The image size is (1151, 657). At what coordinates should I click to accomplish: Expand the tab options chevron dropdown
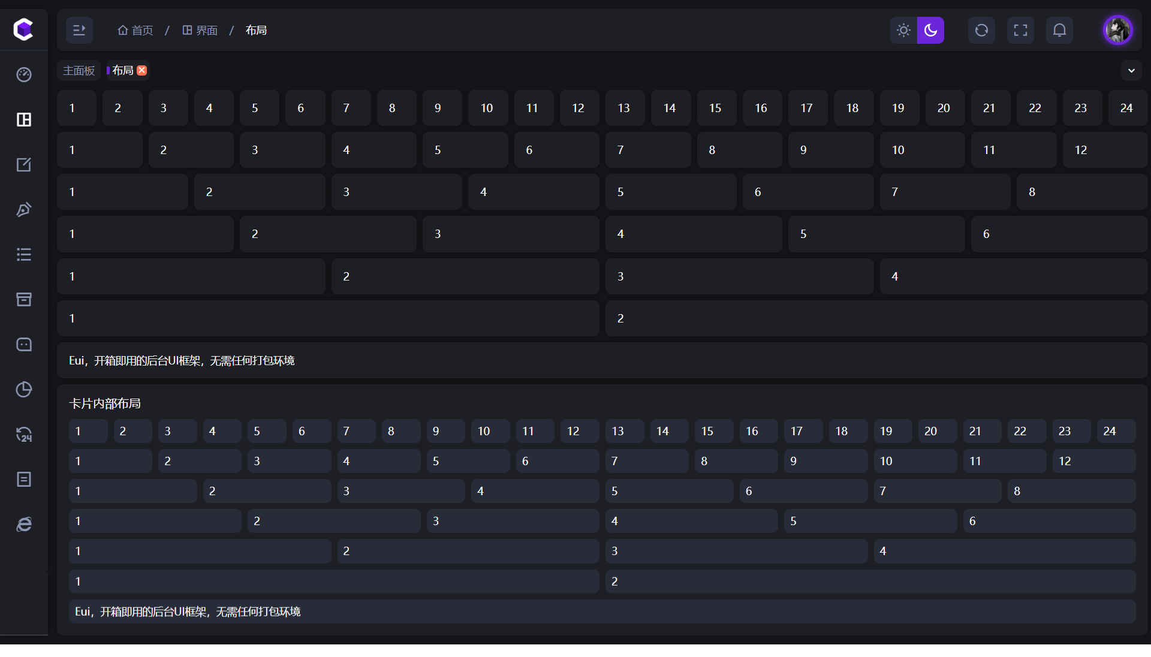point(1131,71)
